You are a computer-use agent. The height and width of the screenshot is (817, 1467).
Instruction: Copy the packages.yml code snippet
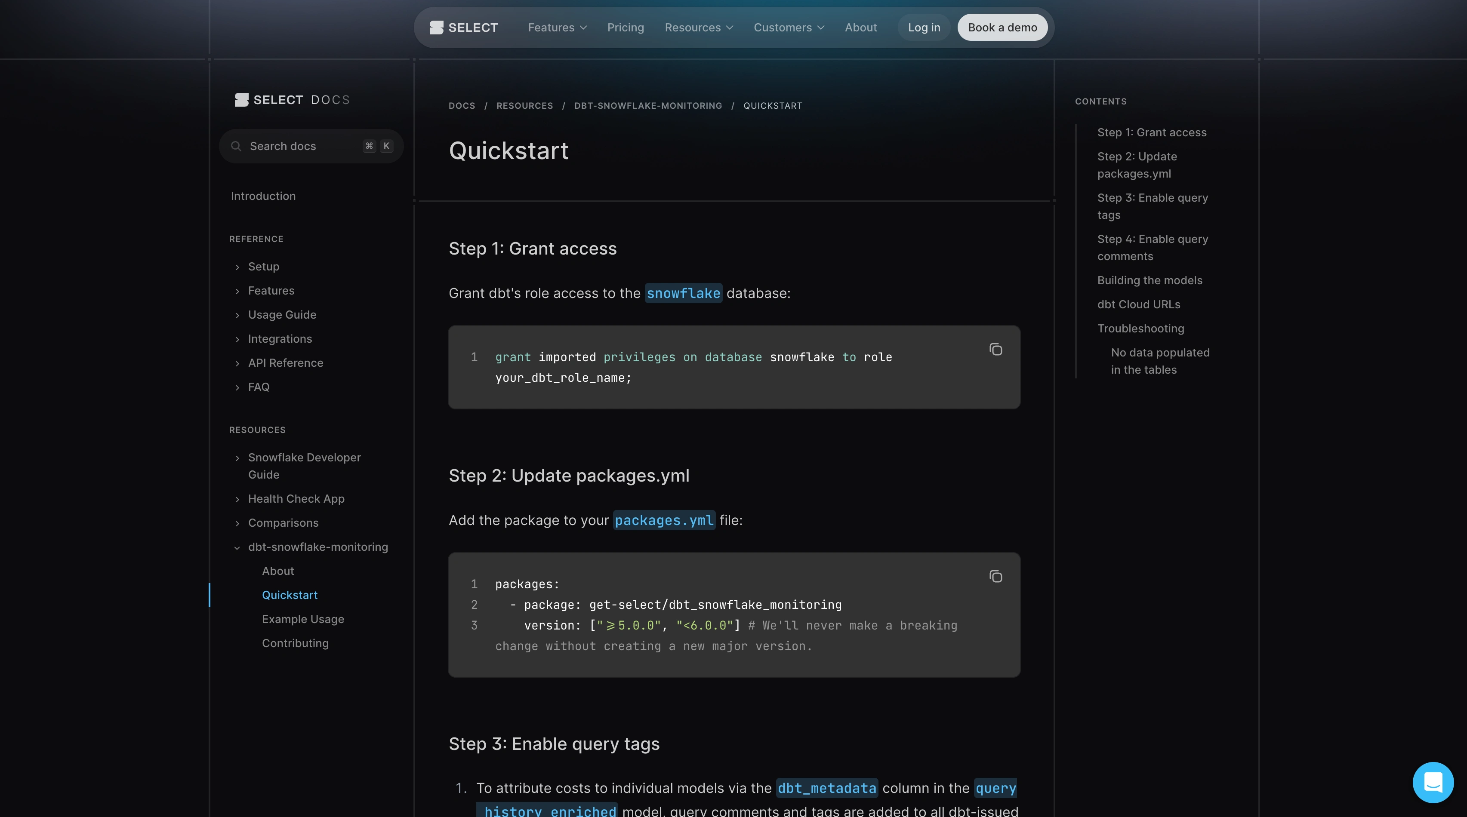tap(995, 576)
